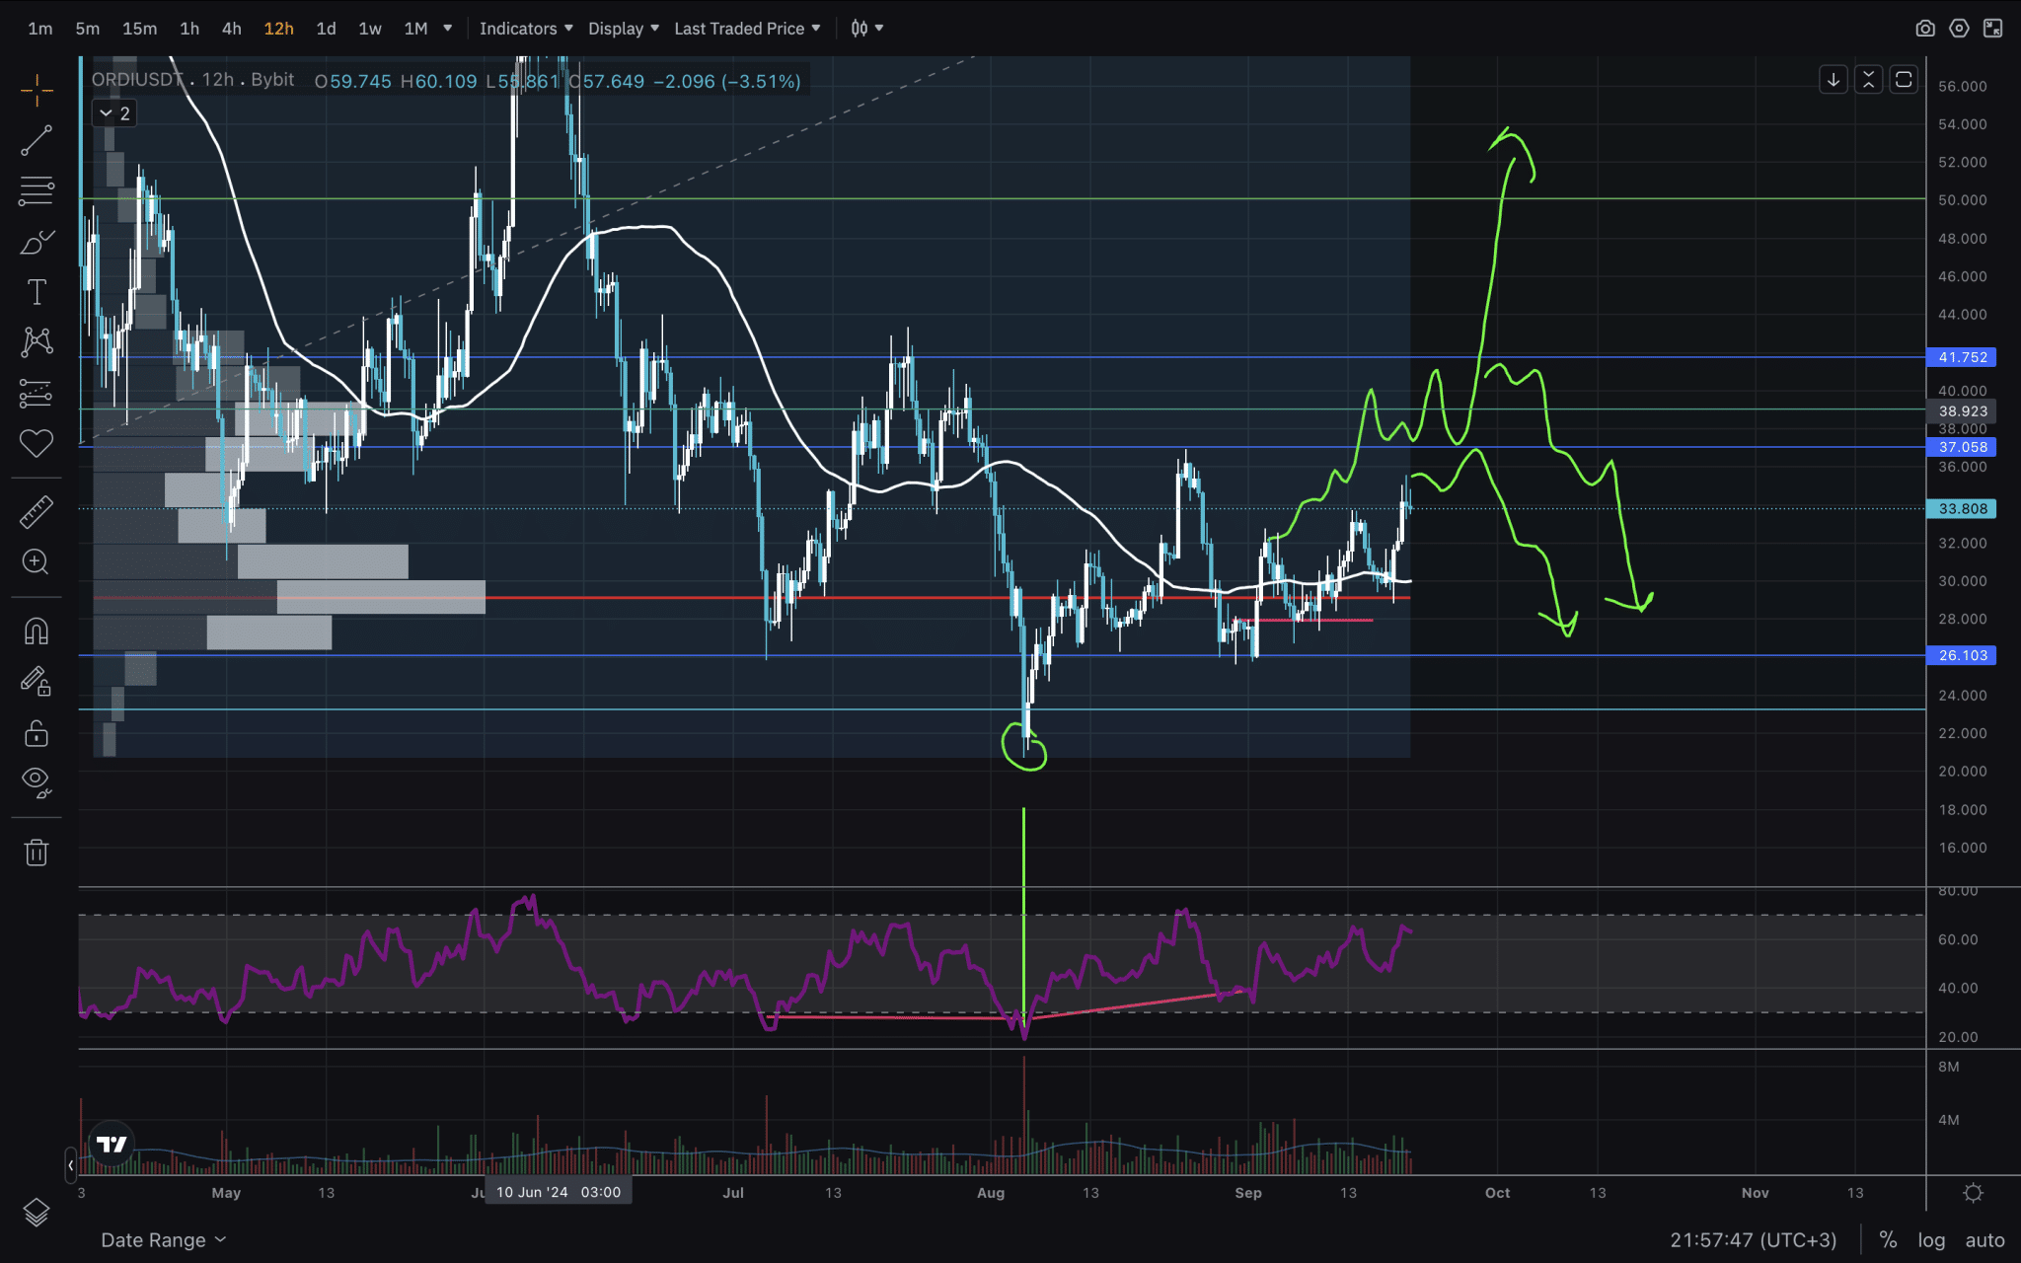This screenshot has height=1263, width=2021.
Task: Click the 38.923 price axis label
Action: tap(1962, 411)
